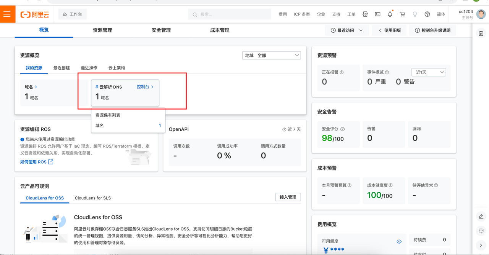This screenshot has height=255, width=489.
Task: Select the 我的资源 sub-tab
Action: tap(34, 68)
